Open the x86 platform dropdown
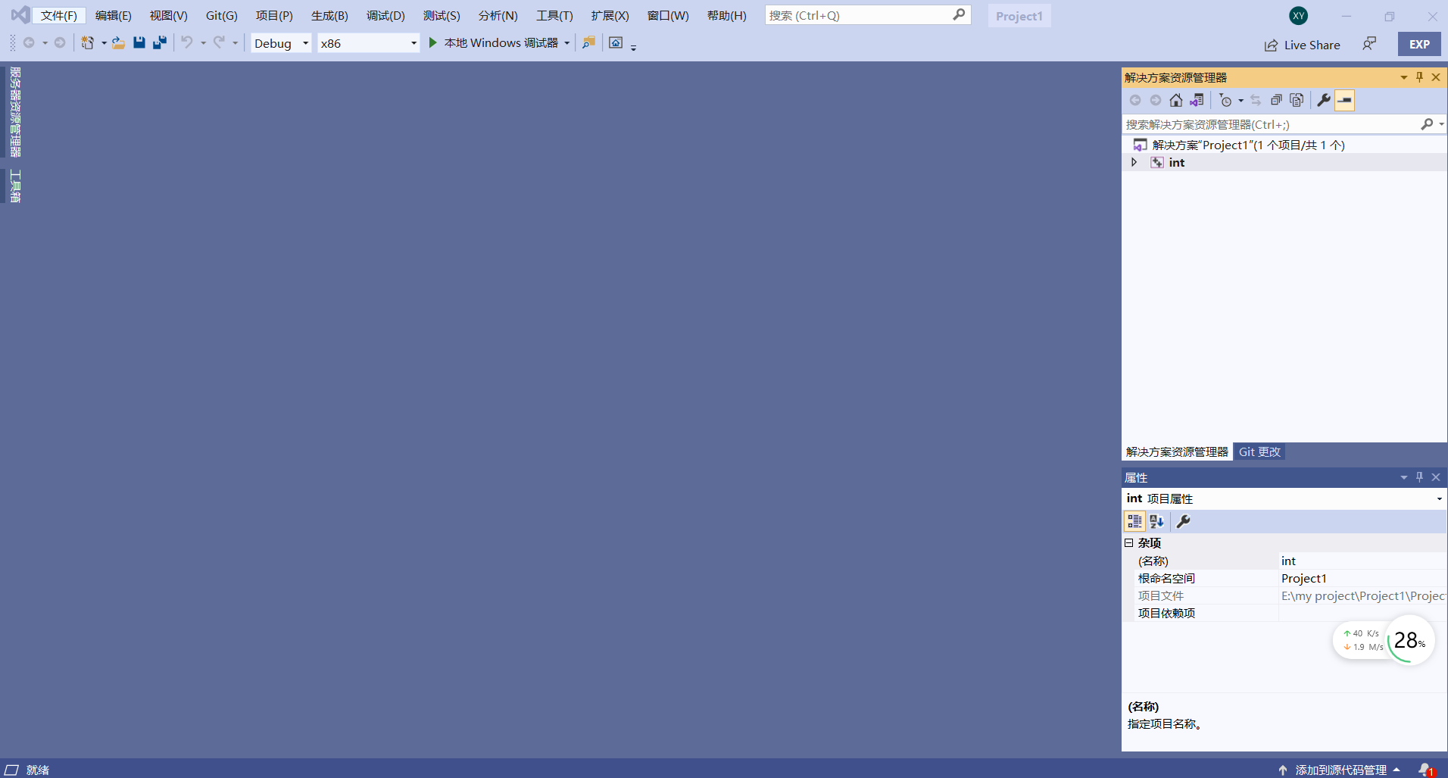Screen dimensions: 1448x778 368,43
